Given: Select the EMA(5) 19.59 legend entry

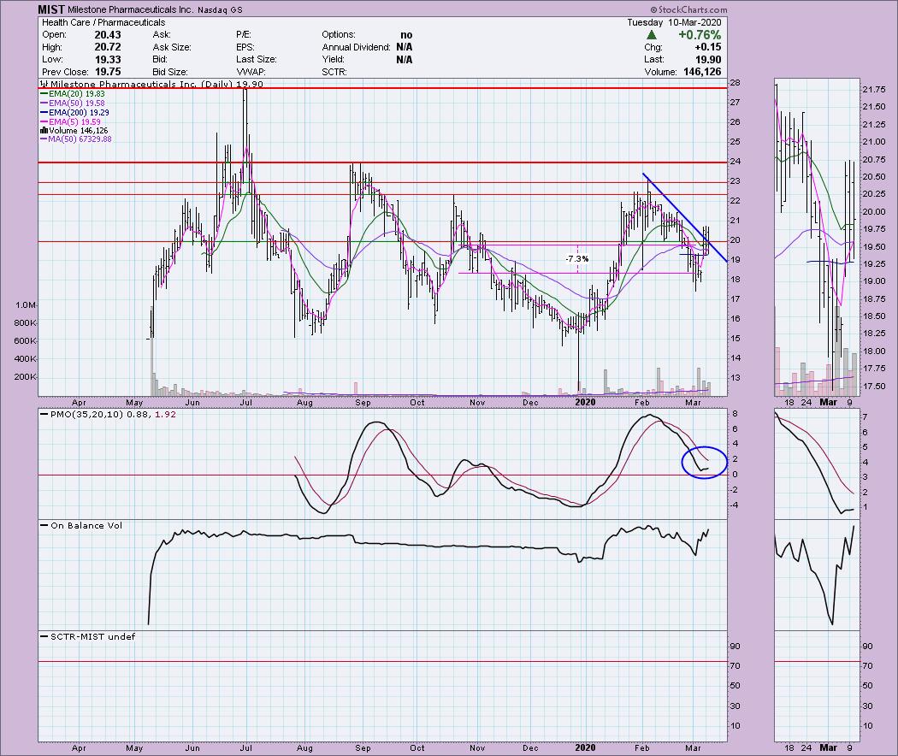Looking at the screenshot, I should (70, 122).
